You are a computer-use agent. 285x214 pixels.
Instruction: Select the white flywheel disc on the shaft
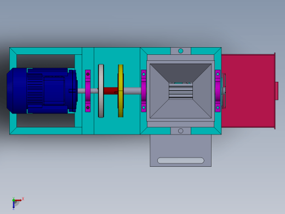[101, 91]
